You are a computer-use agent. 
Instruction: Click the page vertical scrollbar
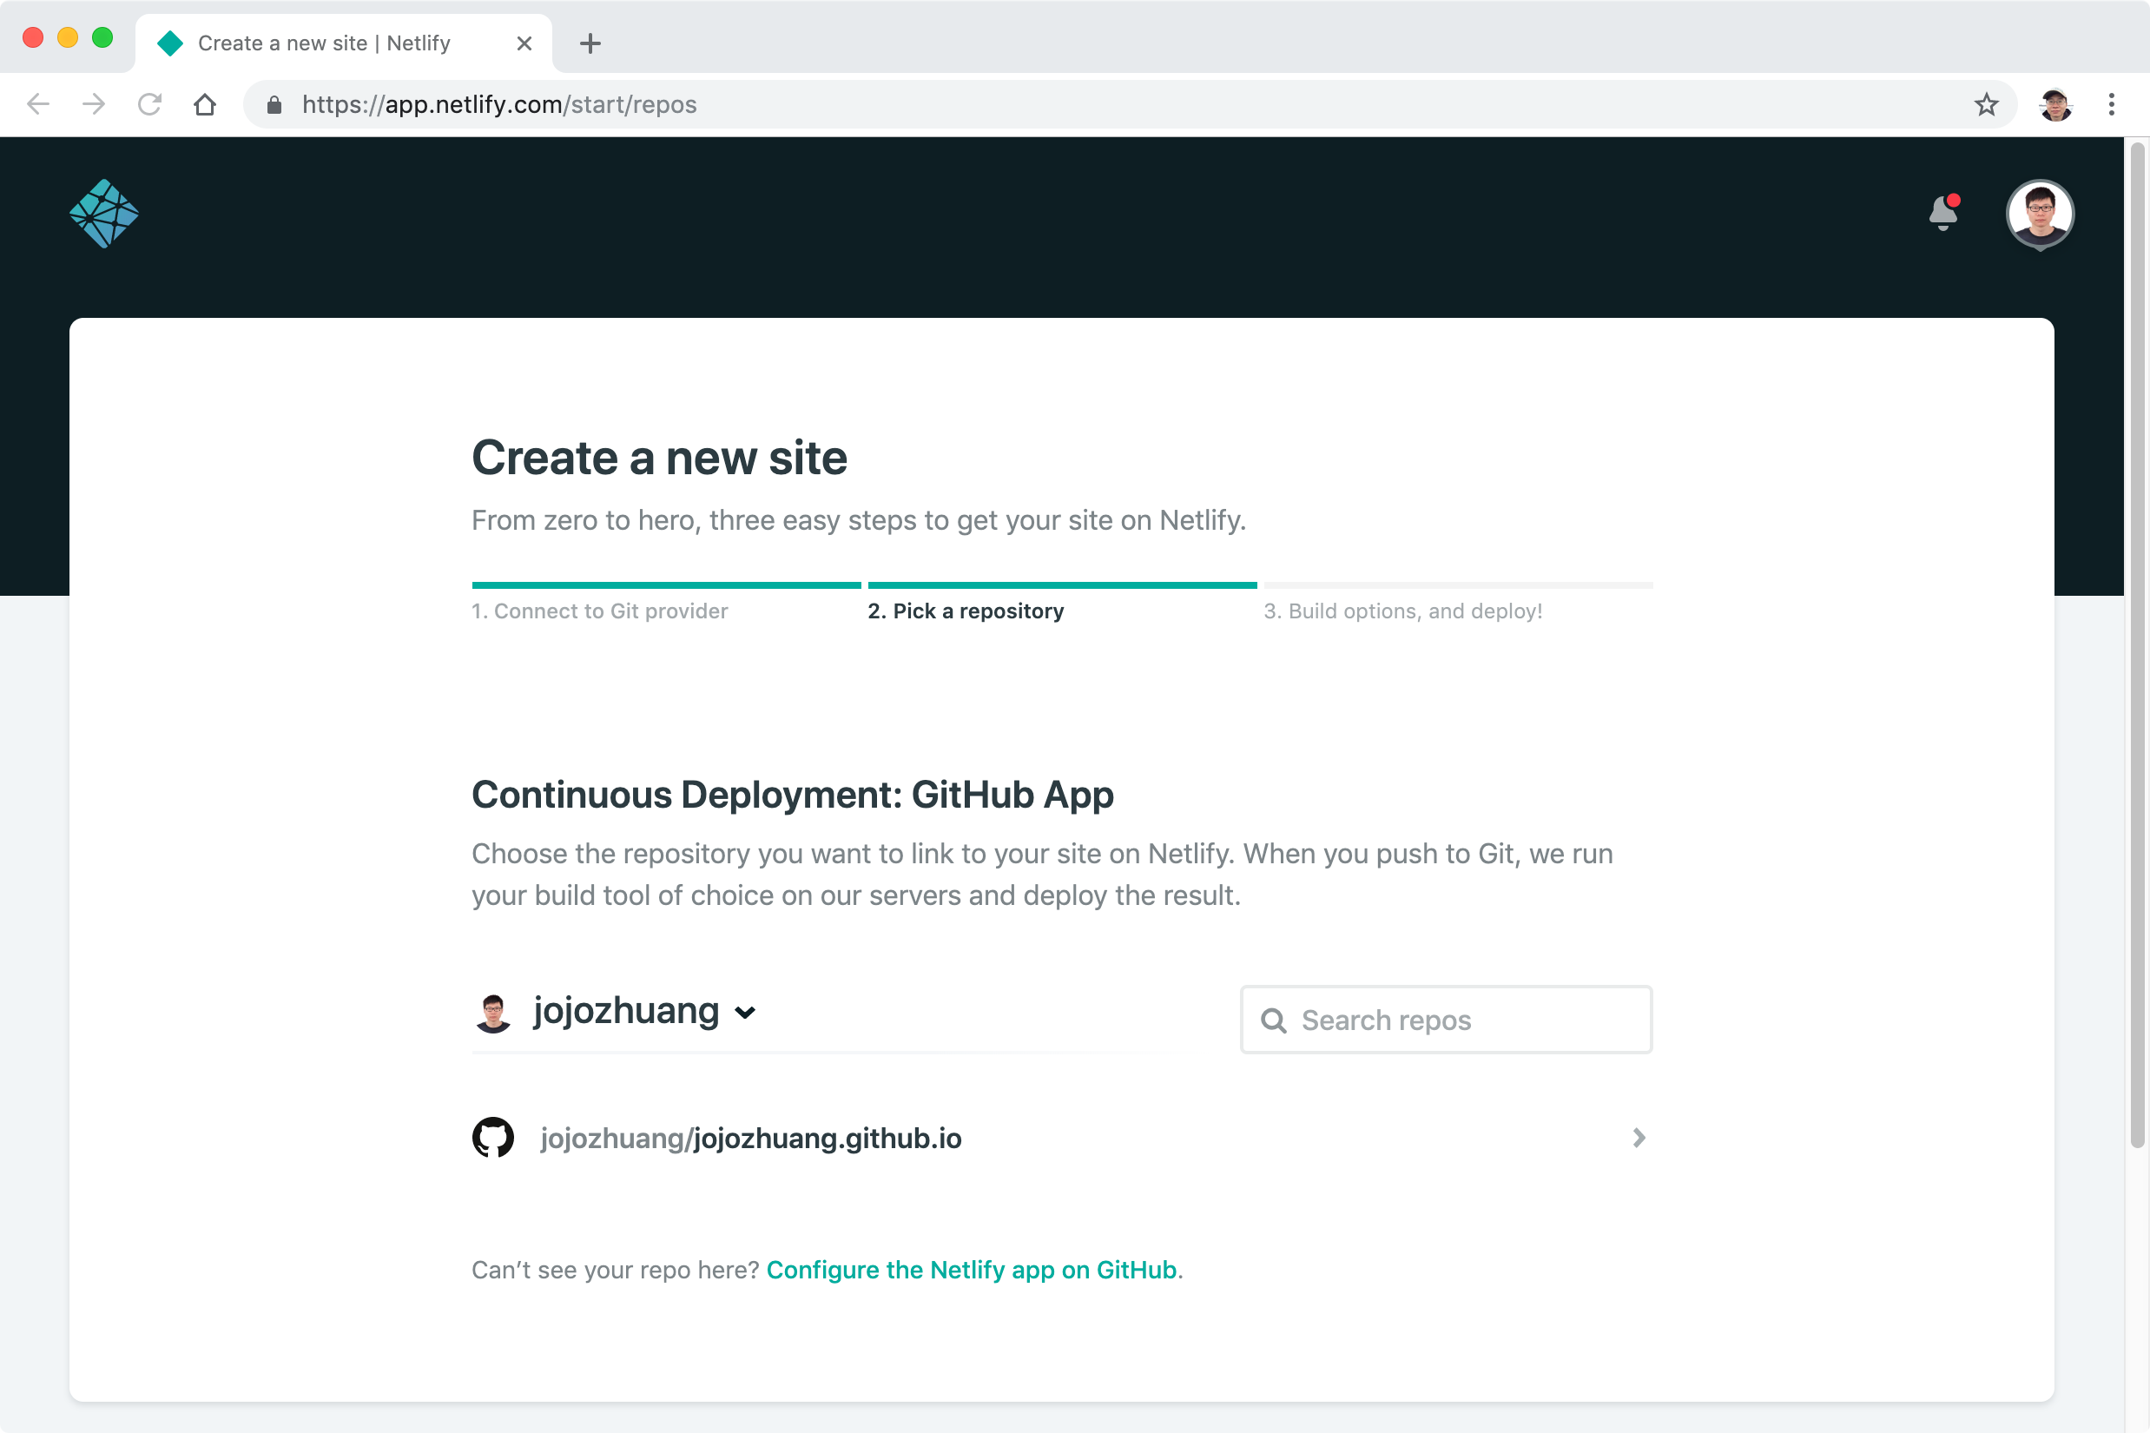click(x=2136, y=644)
